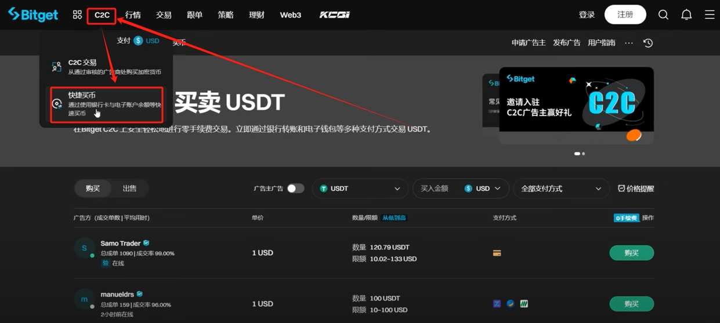Click manueldrs verified badge
This screenshot has height=323, width=720.
pyautogui.click(x=139, y=294)
